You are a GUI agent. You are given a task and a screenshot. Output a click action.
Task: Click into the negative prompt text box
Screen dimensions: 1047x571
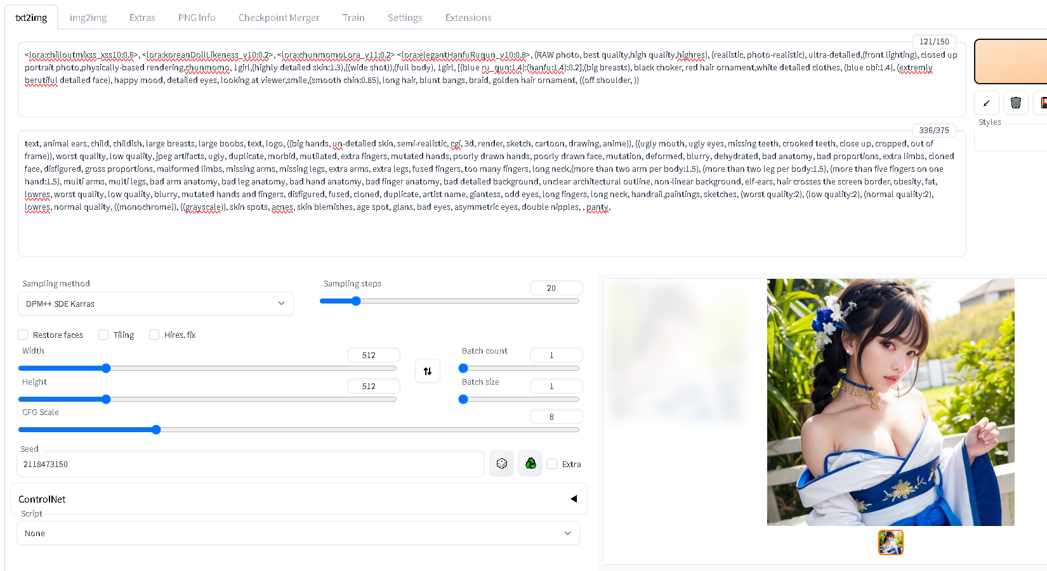(492, 193)
